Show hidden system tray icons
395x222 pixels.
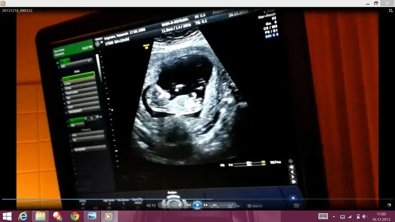coord(334,217)
